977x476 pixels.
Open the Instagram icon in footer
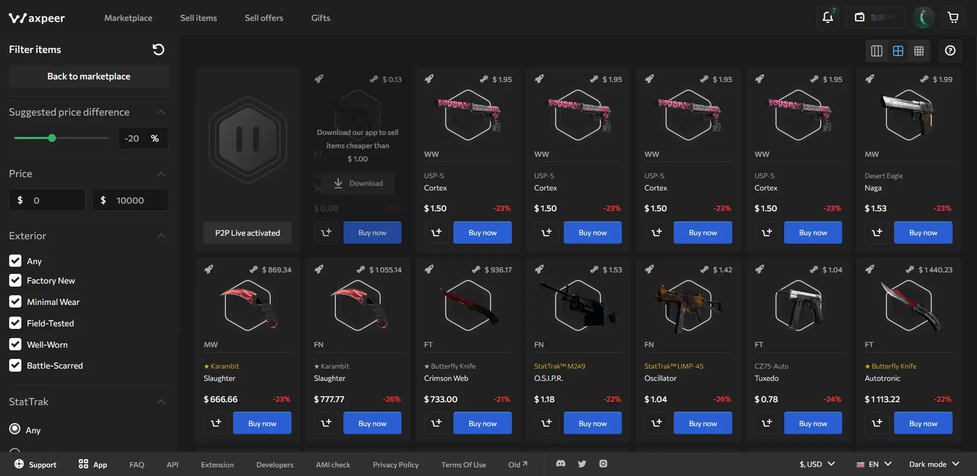point(603,464)
